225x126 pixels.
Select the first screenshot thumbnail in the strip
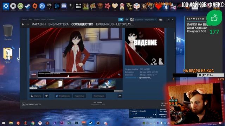click(x=38, y=84)
